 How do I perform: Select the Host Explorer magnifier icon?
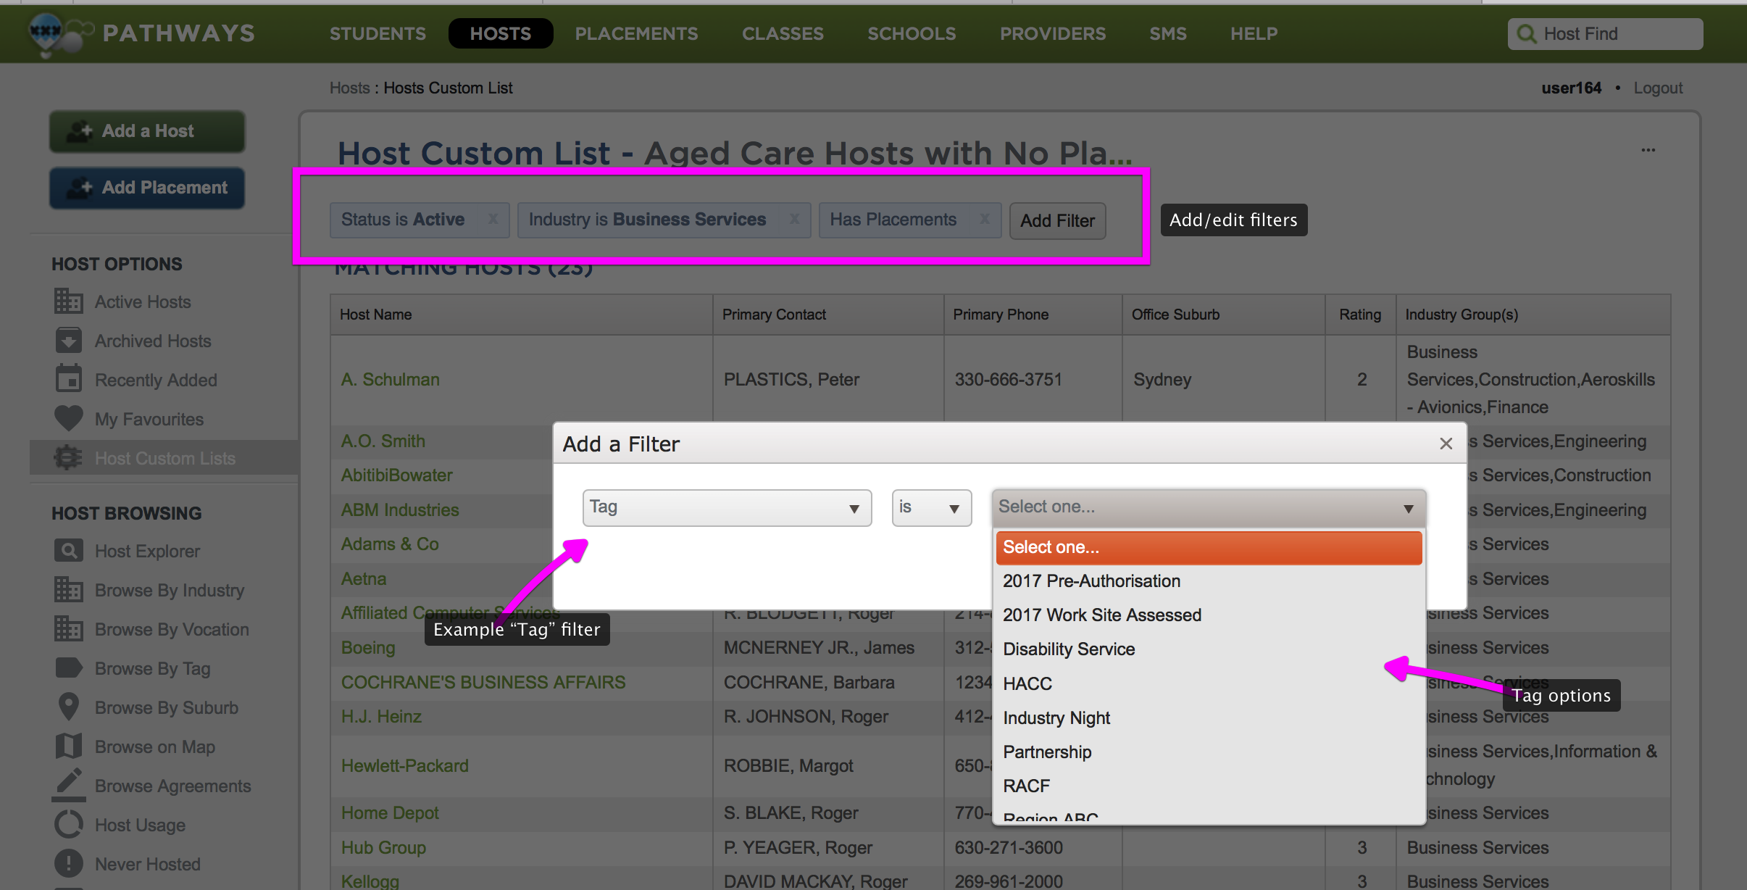68,550
